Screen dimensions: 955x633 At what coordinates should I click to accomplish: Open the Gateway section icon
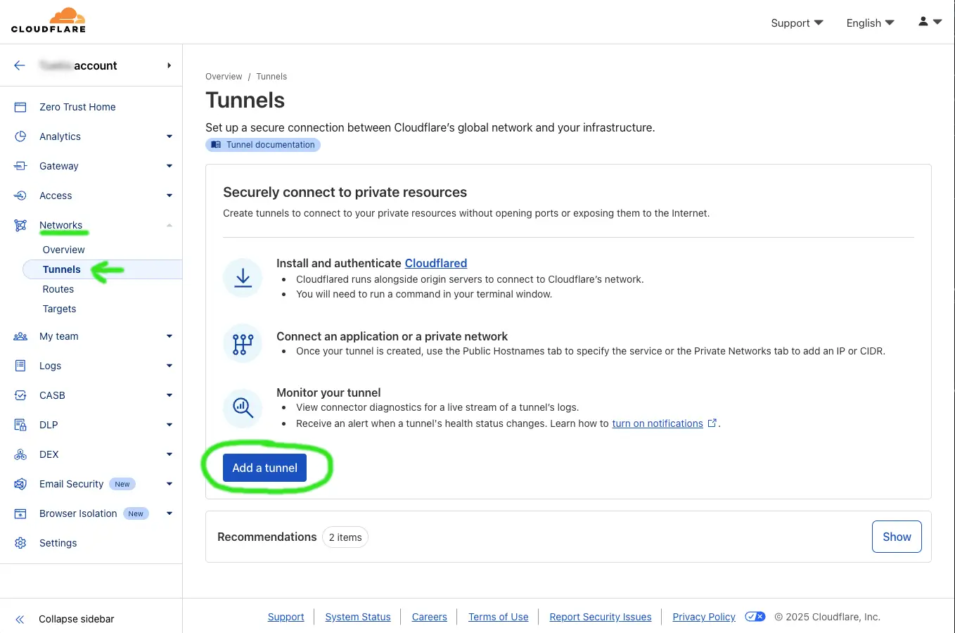coord(20,166)
